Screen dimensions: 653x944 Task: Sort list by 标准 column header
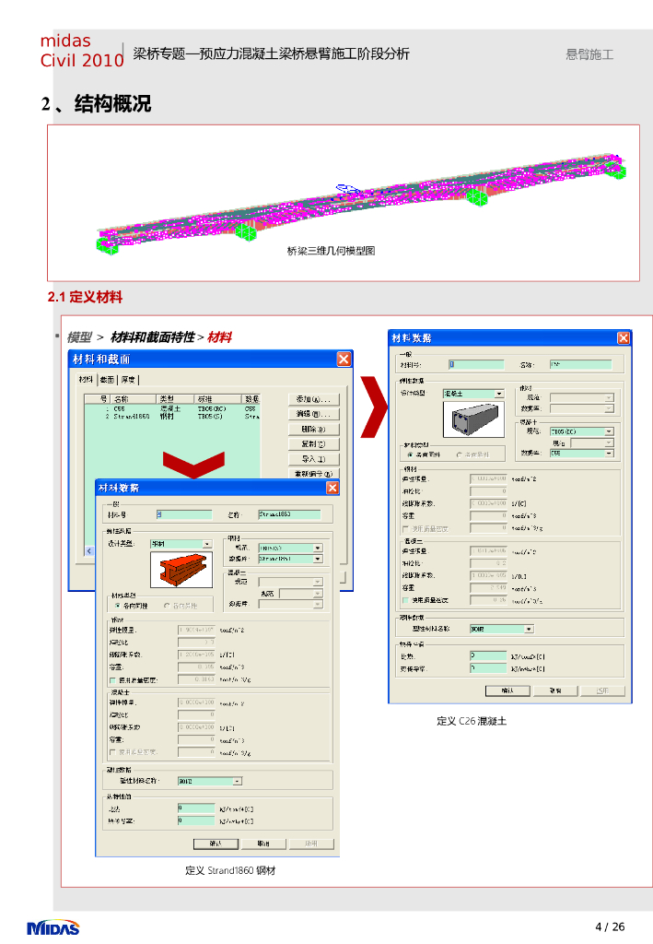coord(217,399)
